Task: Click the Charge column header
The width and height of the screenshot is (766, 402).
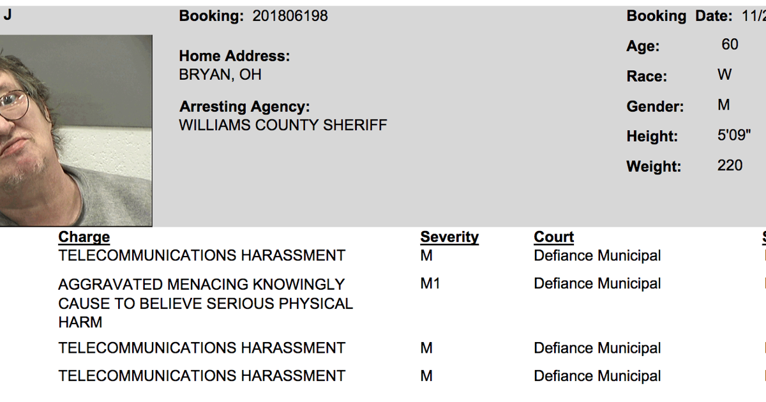Action: click(x=84, y=237)
